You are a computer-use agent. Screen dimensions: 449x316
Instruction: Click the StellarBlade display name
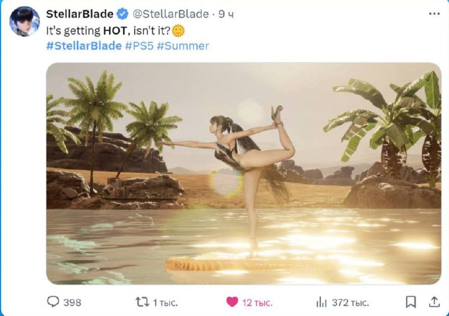(80, 14)
